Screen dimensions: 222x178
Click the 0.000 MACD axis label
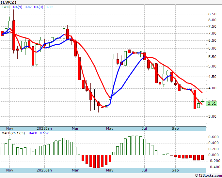point(213,155)
